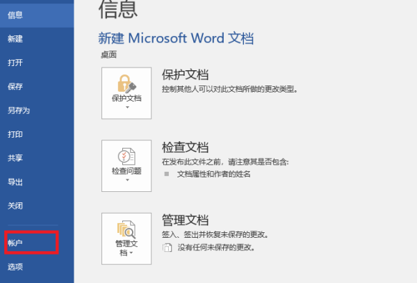This screenshot has height=283, width=417.
Task: Choose 关闭 to close the document
Action: (x=37, y=206)
